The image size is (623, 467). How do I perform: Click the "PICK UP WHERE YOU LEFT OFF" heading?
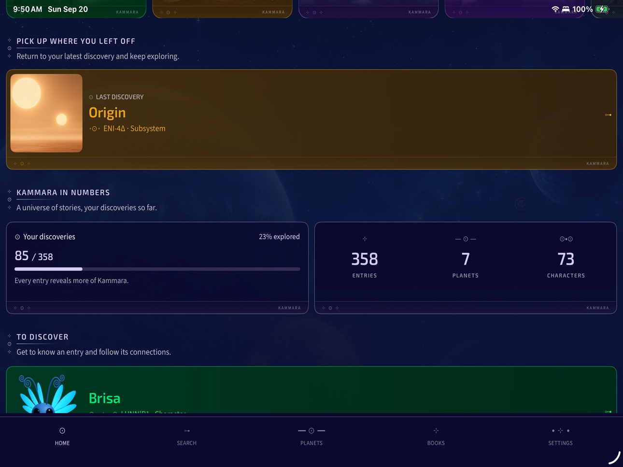(x=76, y=42)
